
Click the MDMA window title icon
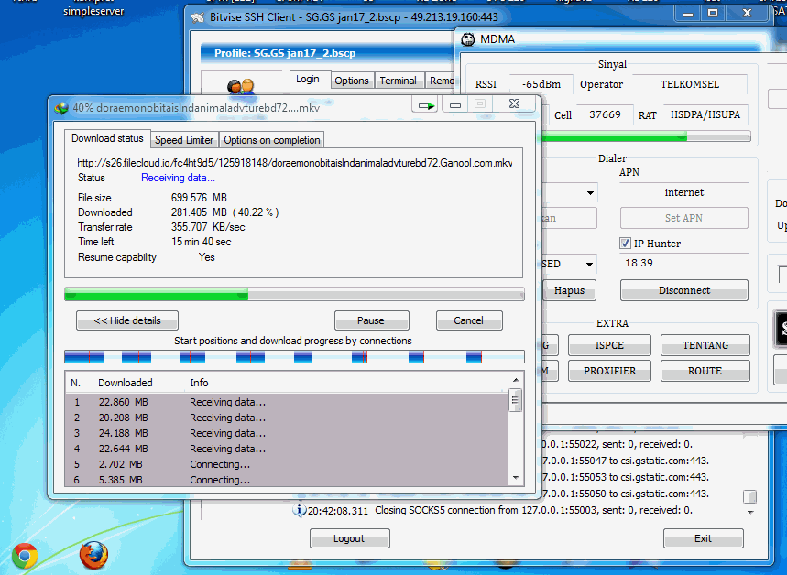468,39
